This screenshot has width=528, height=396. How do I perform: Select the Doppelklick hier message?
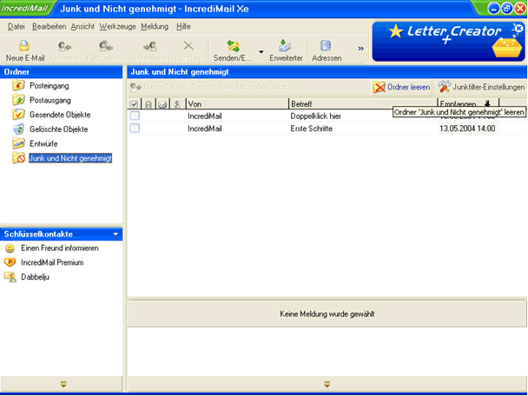[315, 116]
